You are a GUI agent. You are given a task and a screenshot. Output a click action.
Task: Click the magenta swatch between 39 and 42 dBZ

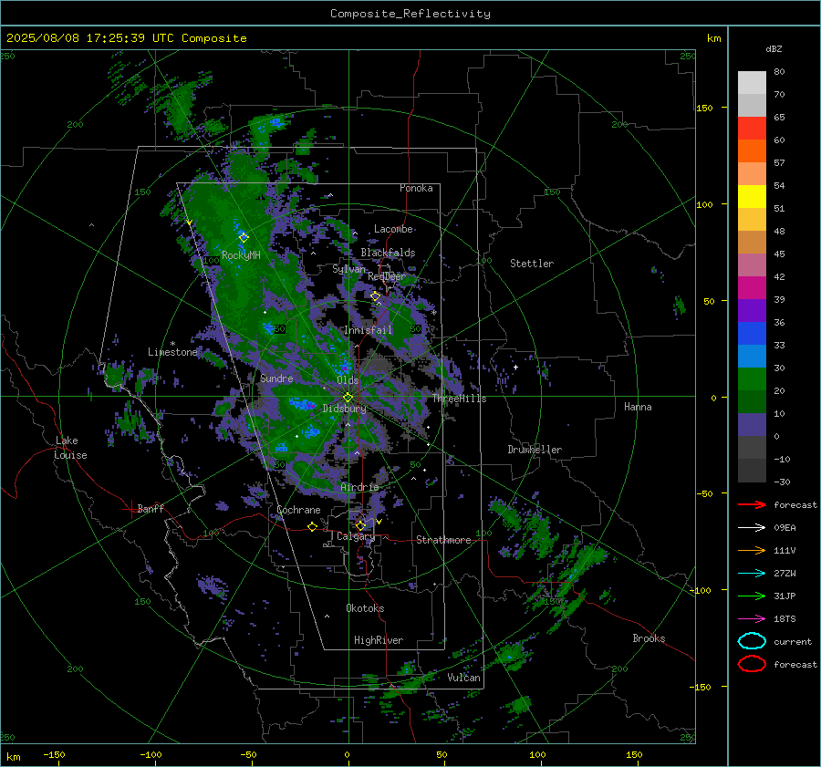pos(752,288)
